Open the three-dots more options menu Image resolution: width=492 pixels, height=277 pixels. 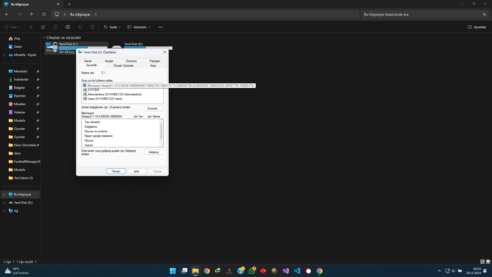pyautogui.click(x=161, y=27)
